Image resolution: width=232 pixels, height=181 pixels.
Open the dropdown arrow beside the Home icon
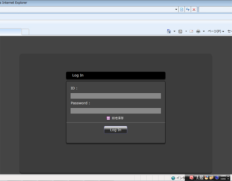175,31
